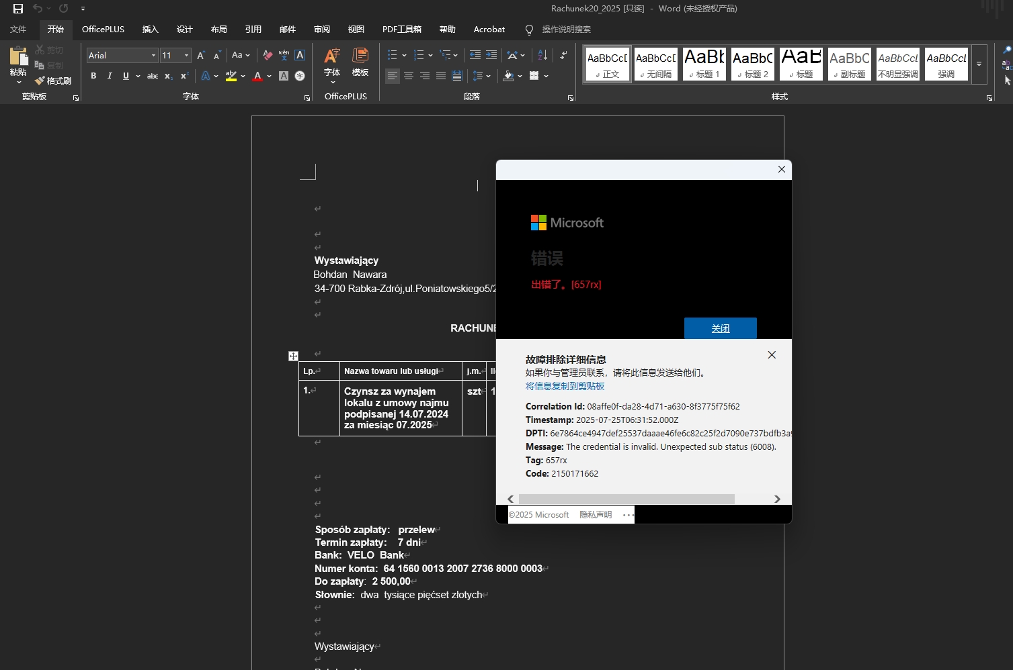The image size is (1013, 670).
Task: Open the bullet list dropdown arrow
Action: pyautogui.click(x=404, y=56)
